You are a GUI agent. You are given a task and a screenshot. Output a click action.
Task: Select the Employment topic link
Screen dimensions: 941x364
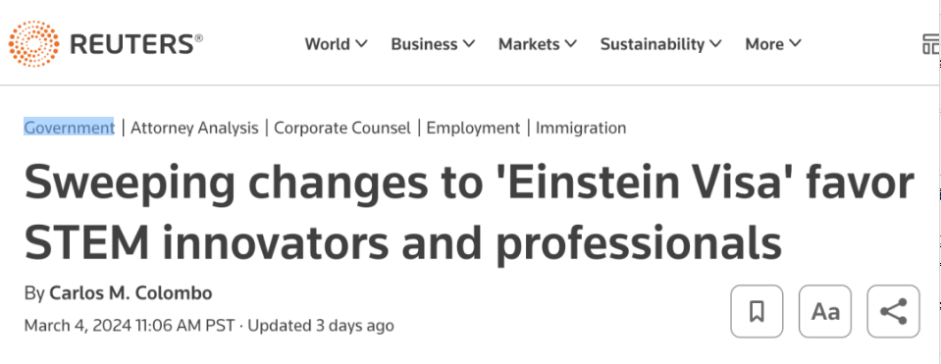pos(473,128)
